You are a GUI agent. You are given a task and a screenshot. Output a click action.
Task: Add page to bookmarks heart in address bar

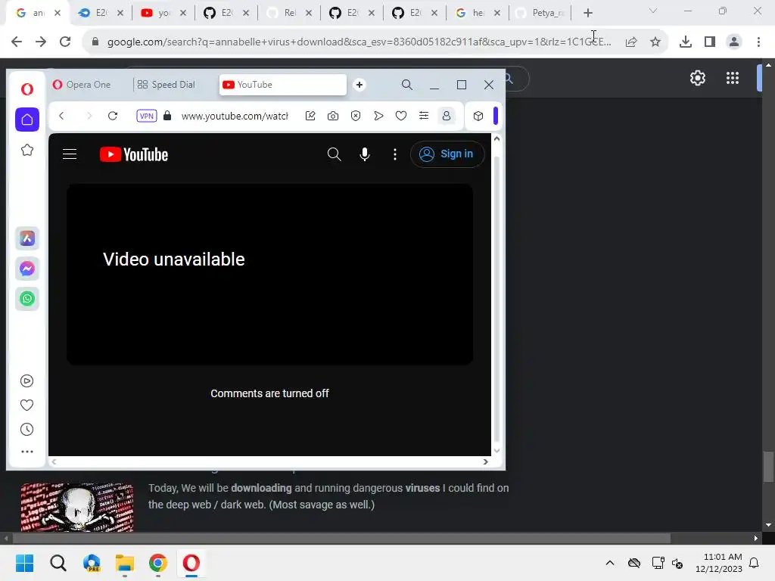pyautogui.click(x=401, y=116)
